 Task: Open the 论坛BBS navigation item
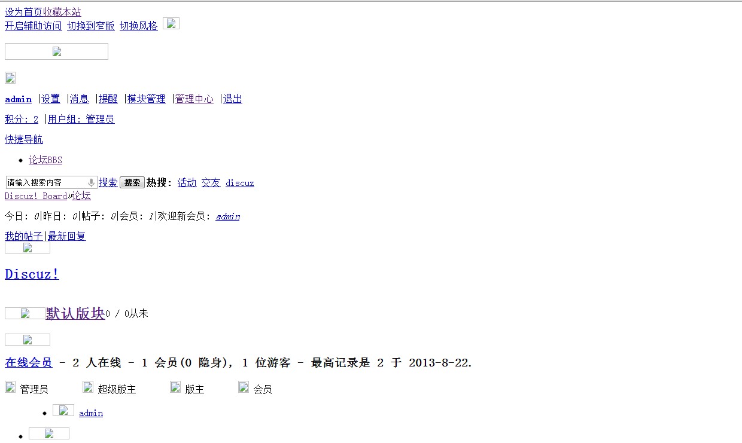[x=45, y=160]
